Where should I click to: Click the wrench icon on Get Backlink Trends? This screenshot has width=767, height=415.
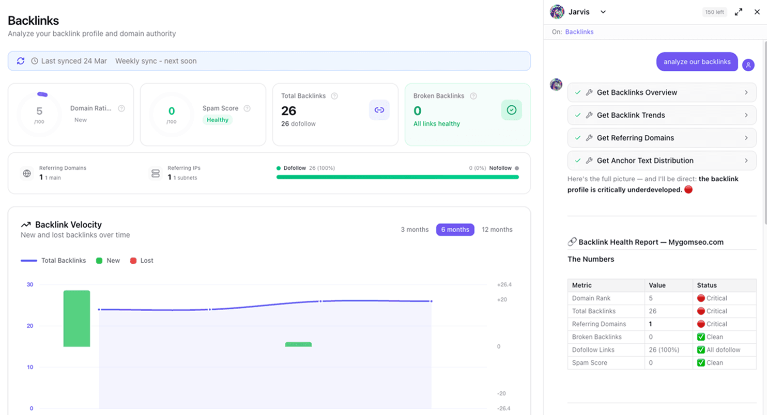pos(589,115)
